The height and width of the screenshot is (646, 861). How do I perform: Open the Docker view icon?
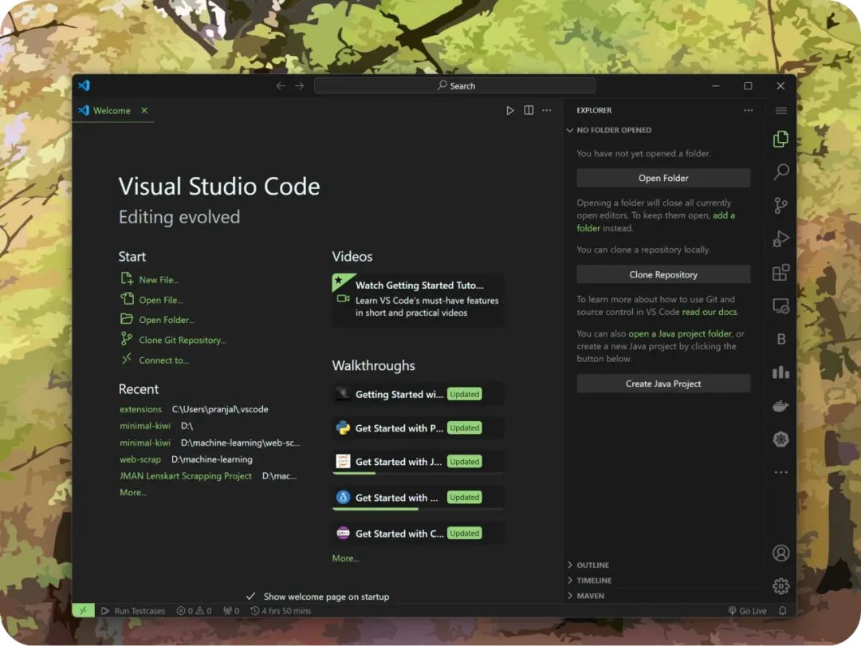pos(780,406)
